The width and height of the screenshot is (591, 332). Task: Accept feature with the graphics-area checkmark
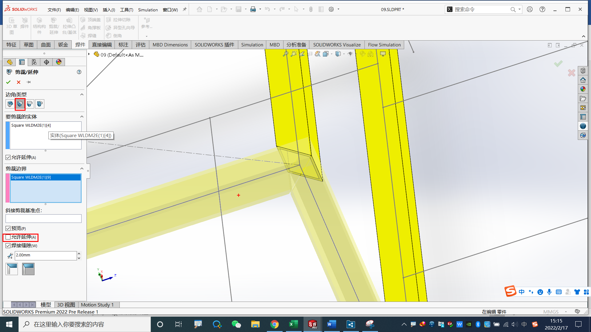click(x=558, y=64)
